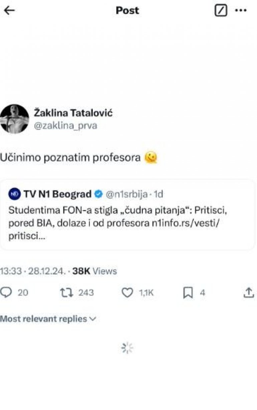The height and width of the screenshot is (410, 257).
Task: Tap the reply speech bubble icon
Action: pyautogui.click(x=6, y=293)
